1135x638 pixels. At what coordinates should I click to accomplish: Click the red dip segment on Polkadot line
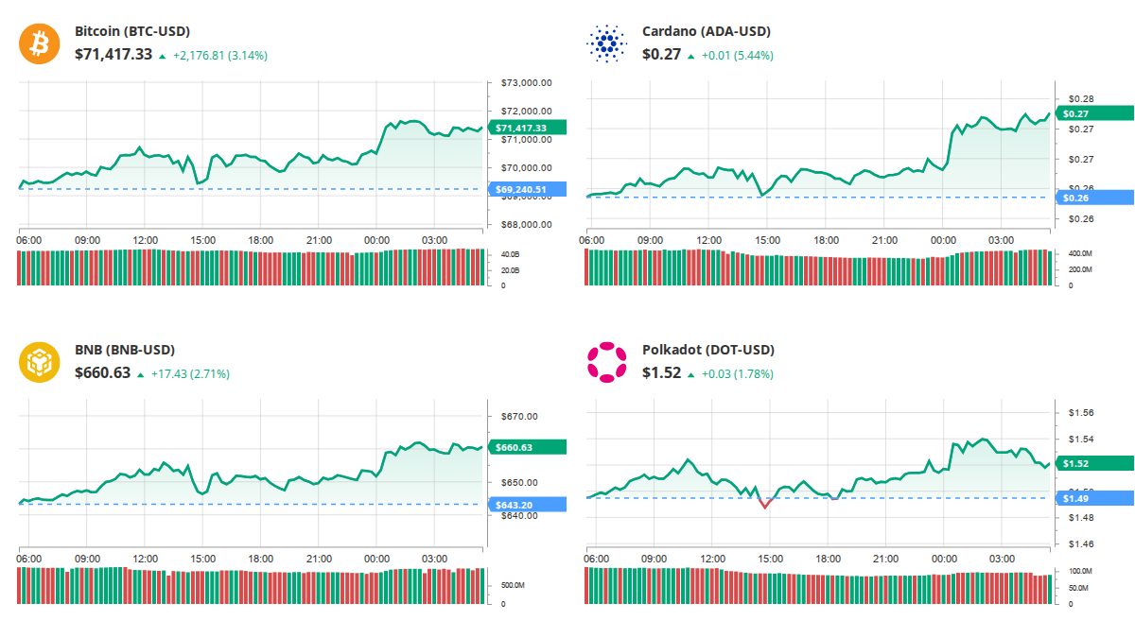pos(765,503)
